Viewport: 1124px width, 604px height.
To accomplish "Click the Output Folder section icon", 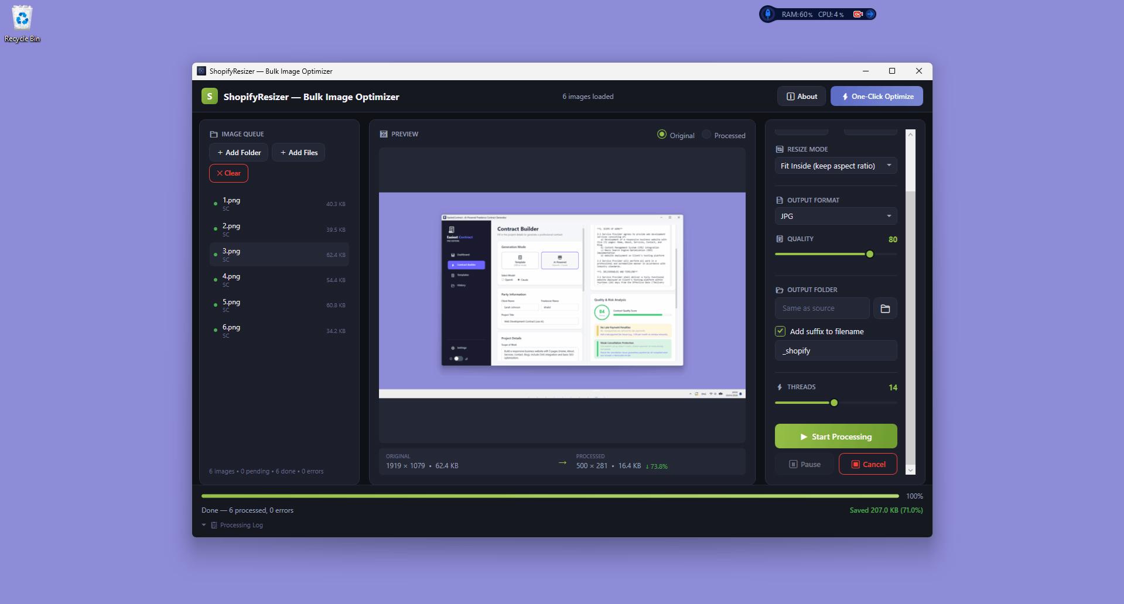I will click(779, 290).
